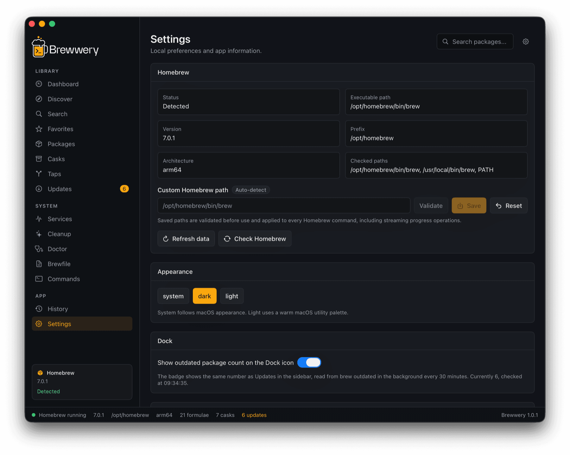The height and width of the screenshot is (455, 570).
Task: Click the Services activity pulse icon
Action: [x=39, y=219]
